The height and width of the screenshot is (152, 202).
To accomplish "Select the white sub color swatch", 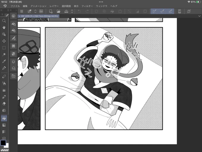I will click(x=7, y=146).
